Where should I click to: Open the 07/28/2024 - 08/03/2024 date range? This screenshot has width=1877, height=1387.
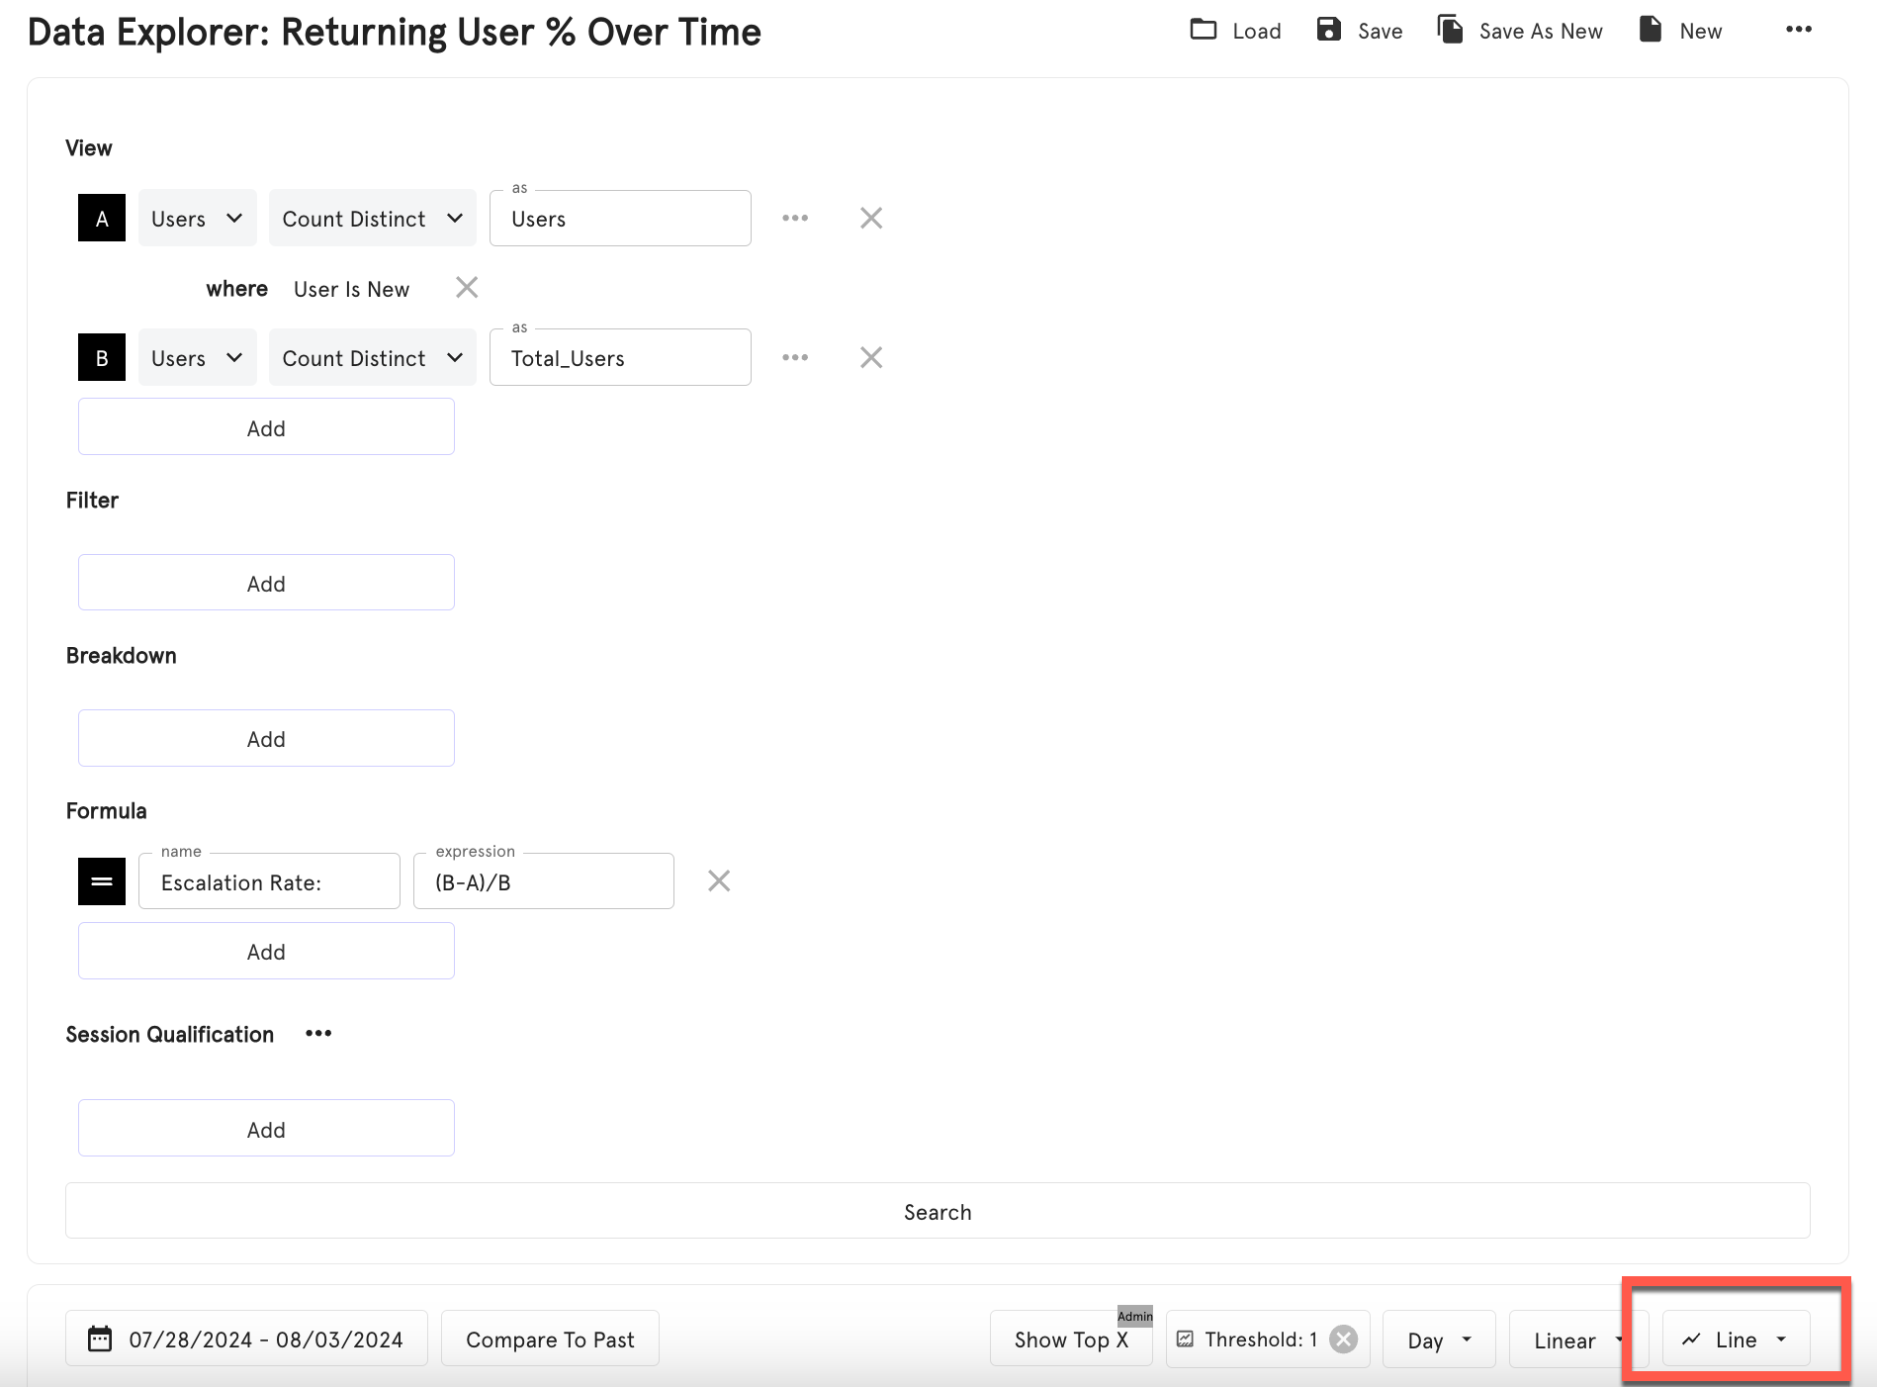[x=246, y=1340]
